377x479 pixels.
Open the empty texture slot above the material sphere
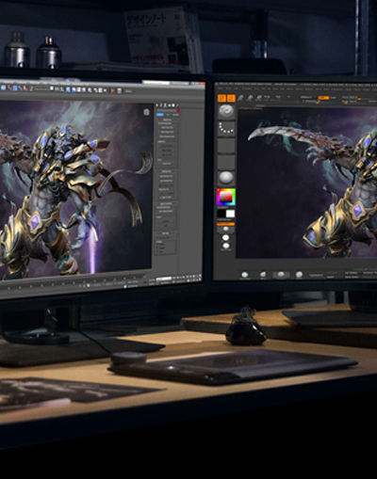[x=226, y=162]
